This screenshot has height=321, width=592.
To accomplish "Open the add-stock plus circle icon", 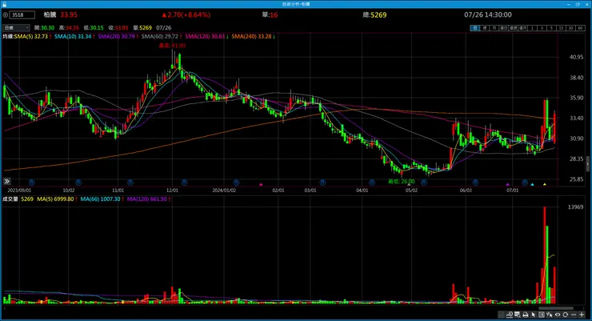I will coord(6,14).
